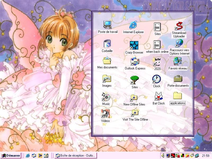
Task: Click the white tag tray icon
Action: click(x=192, y=156)
